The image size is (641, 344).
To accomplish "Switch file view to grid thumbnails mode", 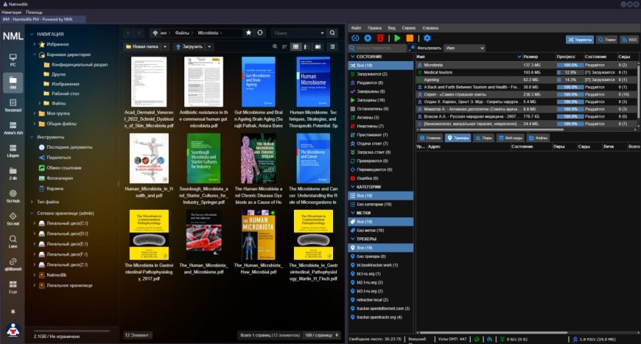I will point(295,46).
